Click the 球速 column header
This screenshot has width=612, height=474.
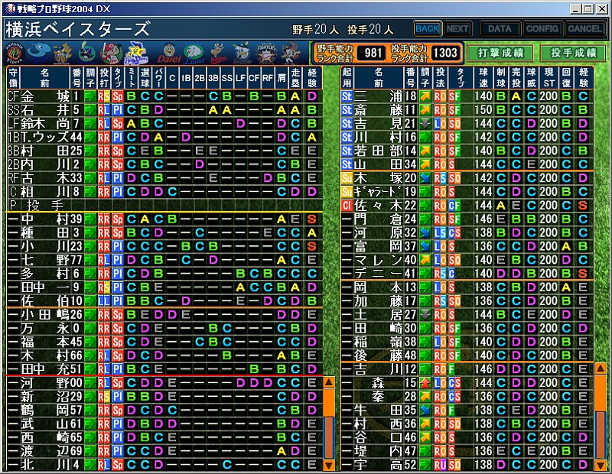click(483, 78)
